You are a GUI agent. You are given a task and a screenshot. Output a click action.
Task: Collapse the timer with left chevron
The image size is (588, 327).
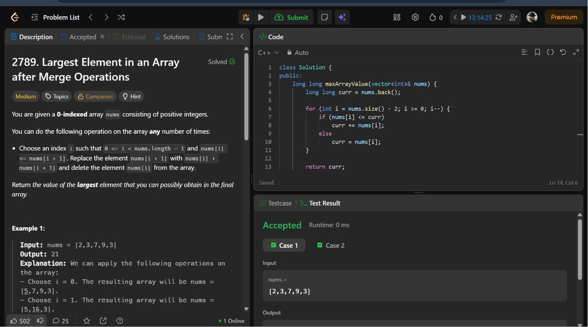[x=455, y=17]
